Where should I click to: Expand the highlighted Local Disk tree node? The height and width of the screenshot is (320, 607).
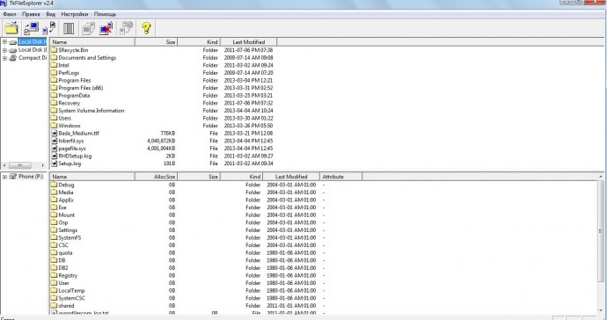point(4,42)
